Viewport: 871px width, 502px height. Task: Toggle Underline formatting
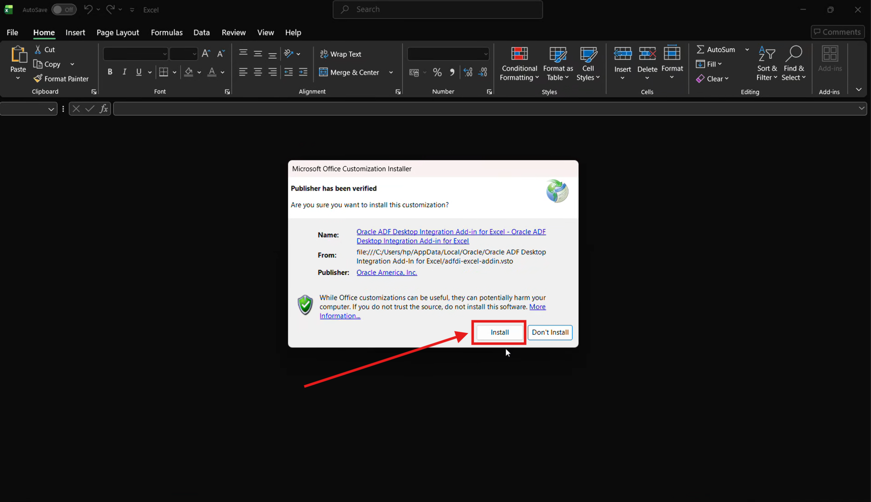click(x=138, y=72)
